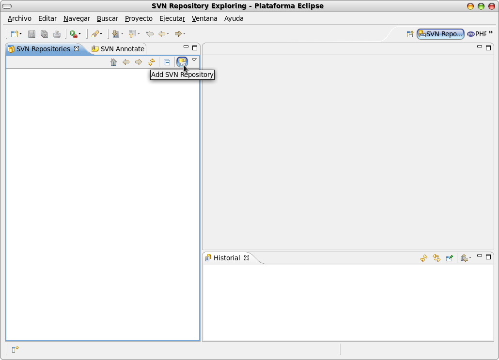Click the Go Back arrow in SVN Repositories toolbar
The height and width of the screenshot is (360, 499).
pos(126,62)
